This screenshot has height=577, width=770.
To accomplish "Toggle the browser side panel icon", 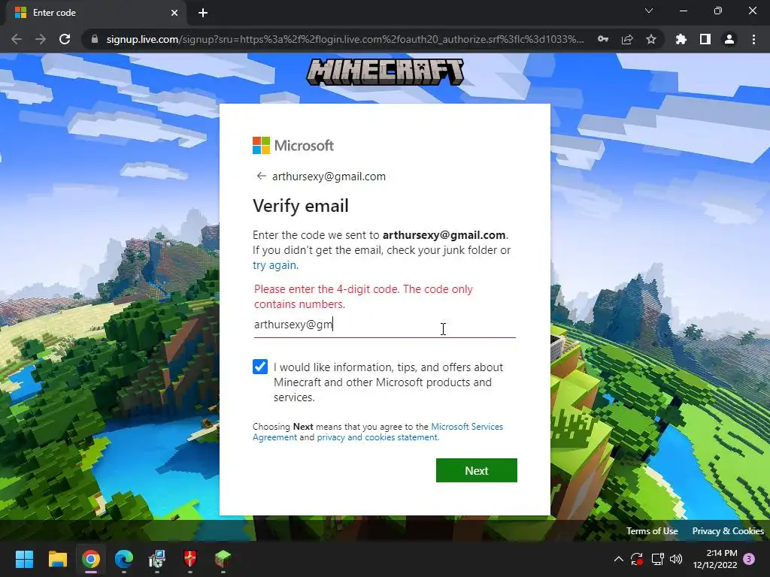I will [705, 39].
